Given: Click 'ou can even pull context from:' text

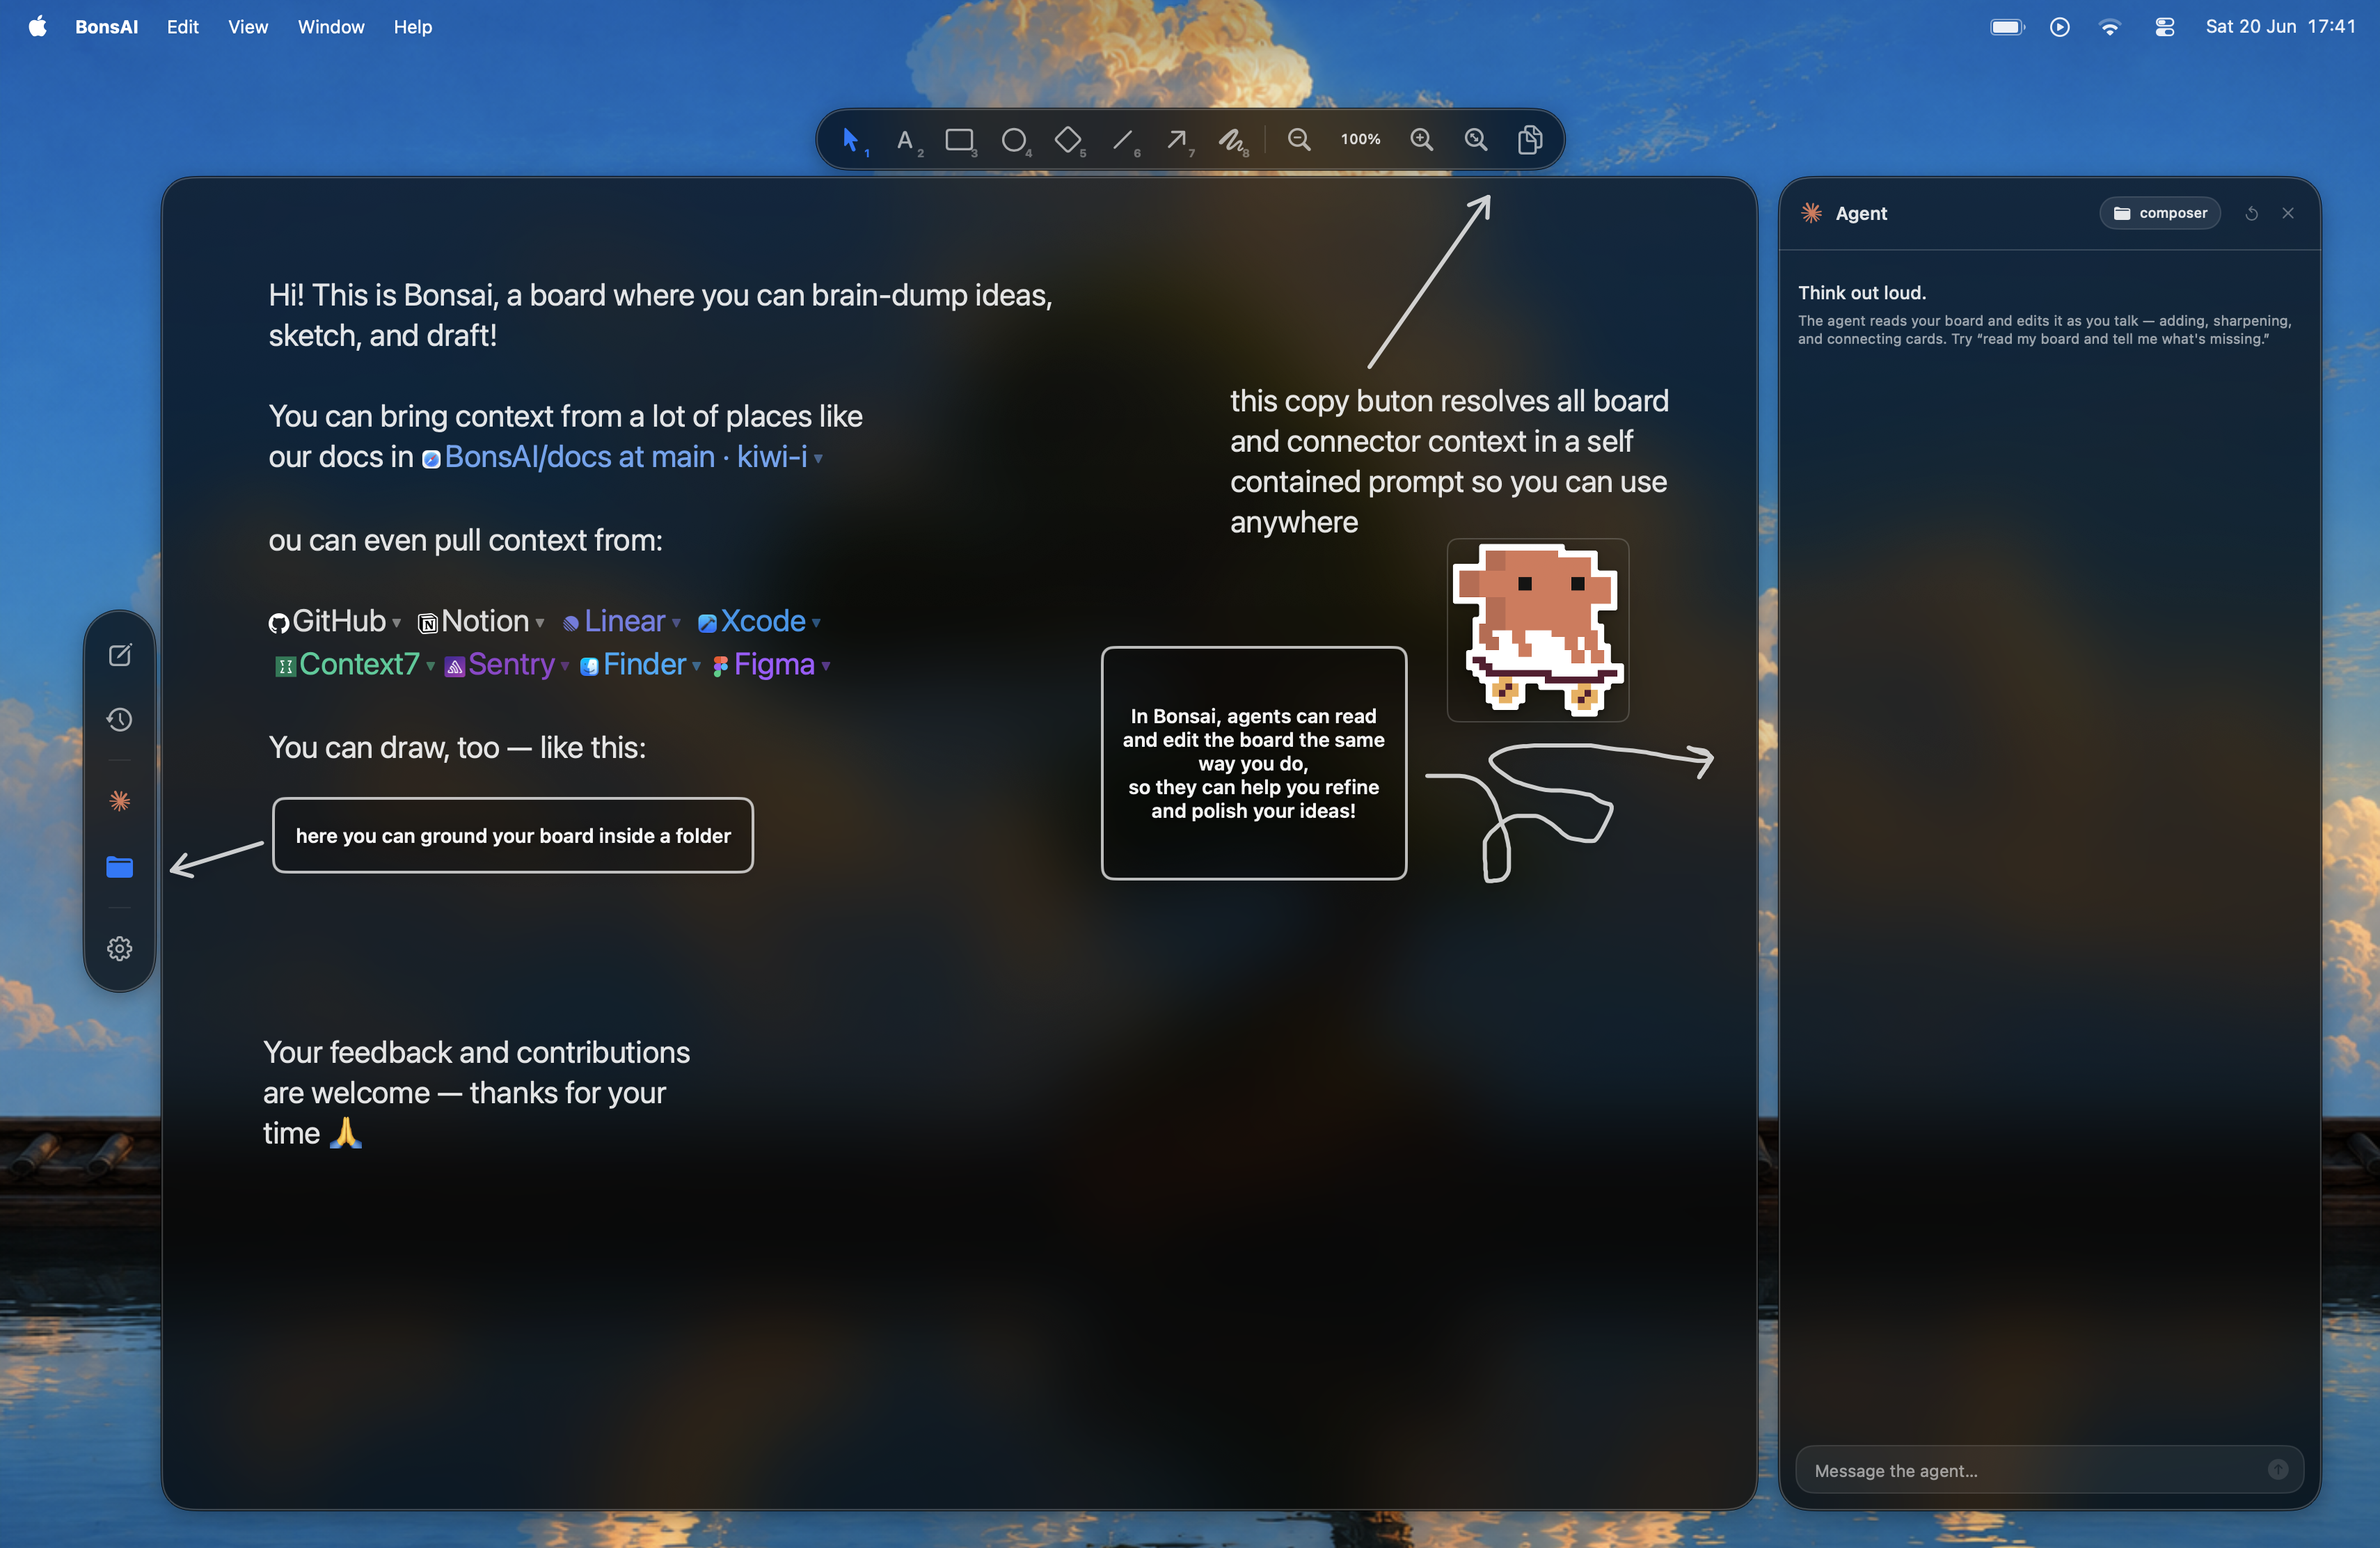Looking at the screenshot, I should pos(465,540).
